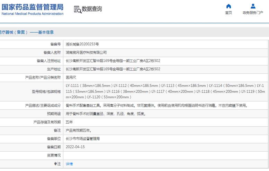The image size is (269, 171).
Task: Click National Medical Products Administration subtitle
Action: tap(33, 14)
